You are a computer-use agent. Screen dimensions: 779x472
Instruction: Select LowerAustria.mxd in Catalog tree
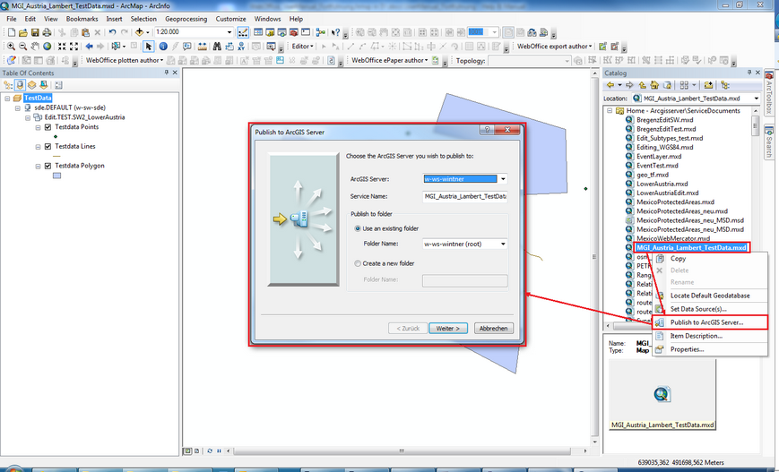coord(662,184)
